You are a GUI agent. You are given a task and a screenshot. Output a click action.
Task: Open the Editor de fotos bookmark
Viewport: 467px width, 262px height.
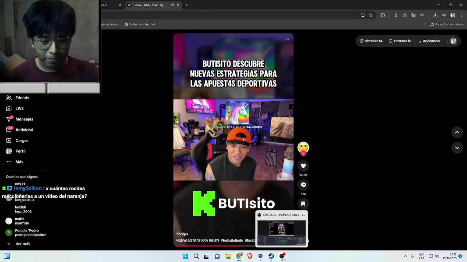pos(141,24)
